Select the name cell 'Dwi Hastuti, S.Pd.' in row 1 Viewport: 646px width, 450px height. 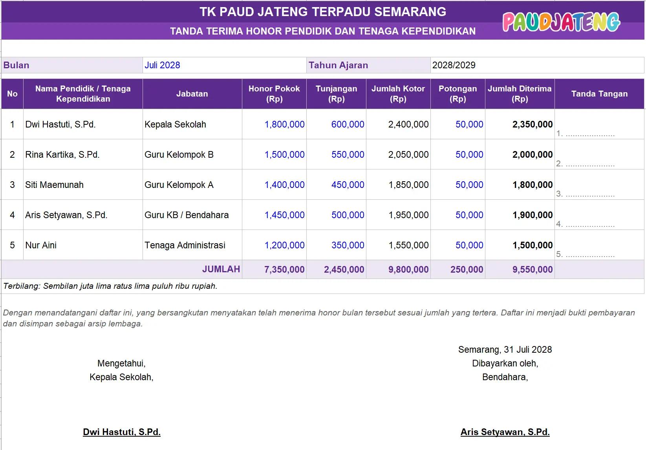[x=83, y=124]
